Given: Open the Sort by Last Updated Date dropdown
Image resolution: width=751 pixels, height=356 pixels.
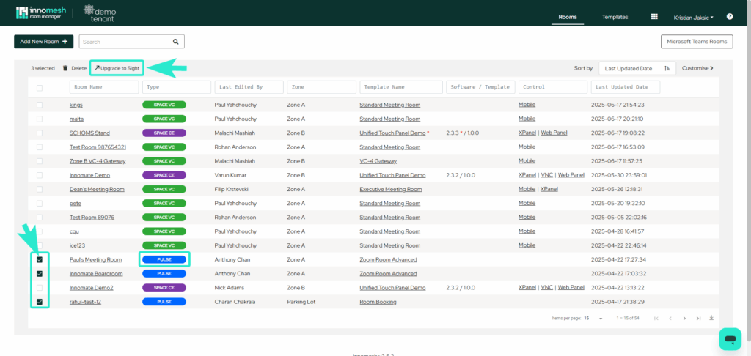Looking at the screenshot, I should (637, 68).
